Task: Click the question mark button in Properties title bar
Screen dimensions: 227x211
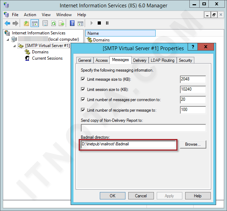Action: coord(193,47)
